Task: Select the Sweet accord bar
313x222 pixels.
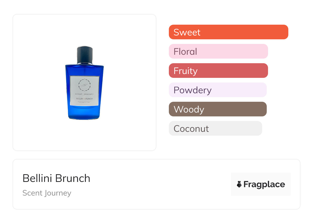Action: click(x=228, y=32)
